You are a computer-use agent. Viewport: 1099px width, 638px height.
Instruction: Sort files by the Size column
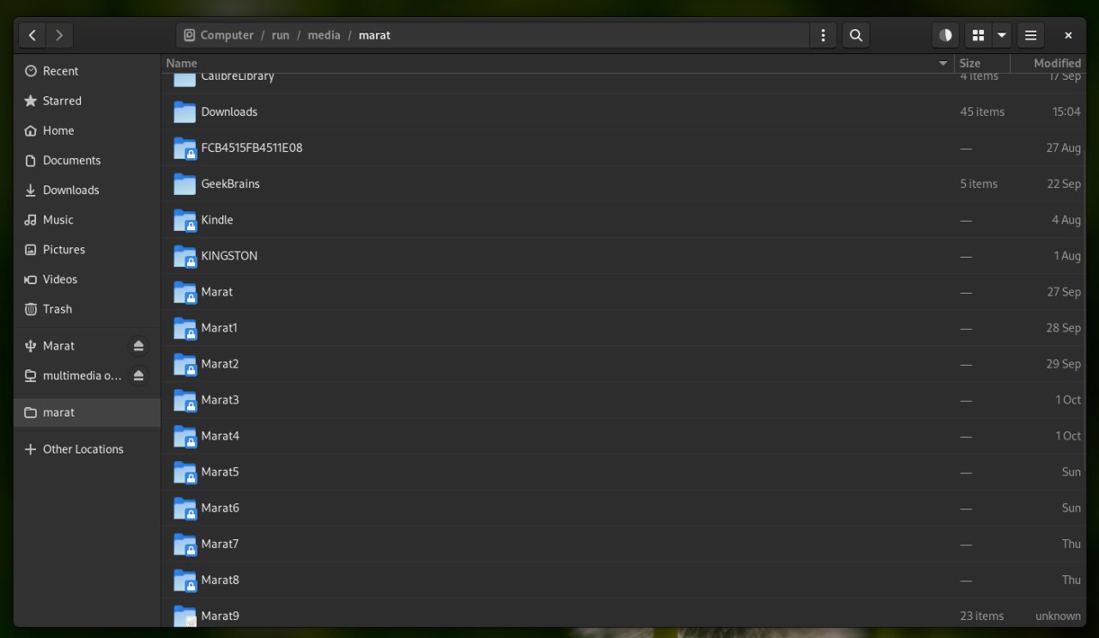point(981,64)
